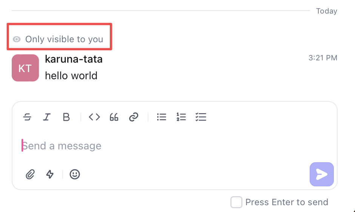Start a numbered list
355x212 pixels.
(x=181, y=117)
